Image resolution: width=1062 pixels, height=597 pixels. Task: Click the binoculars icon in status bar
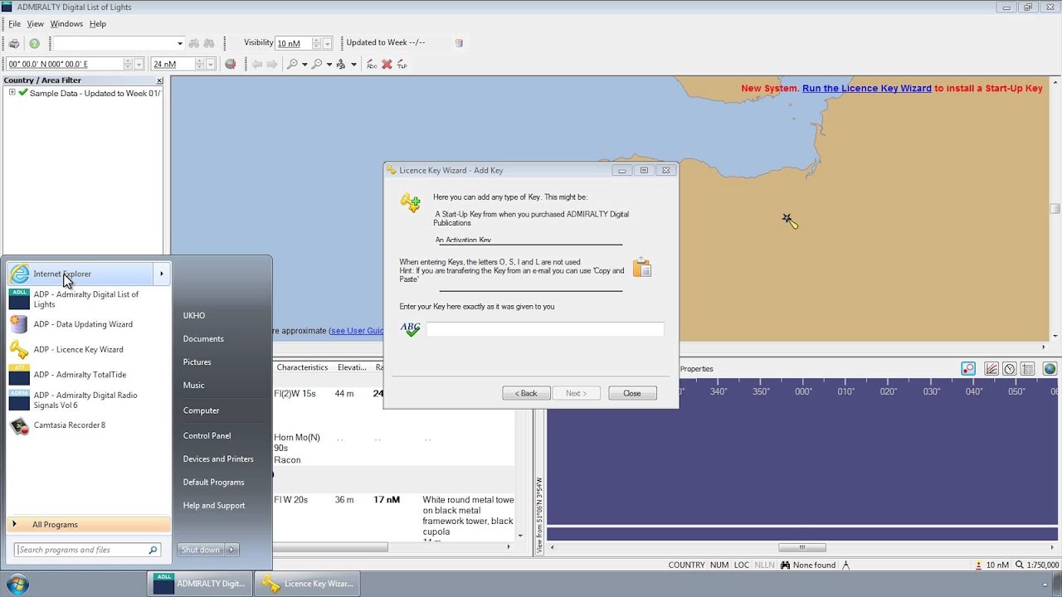(785, 565)
